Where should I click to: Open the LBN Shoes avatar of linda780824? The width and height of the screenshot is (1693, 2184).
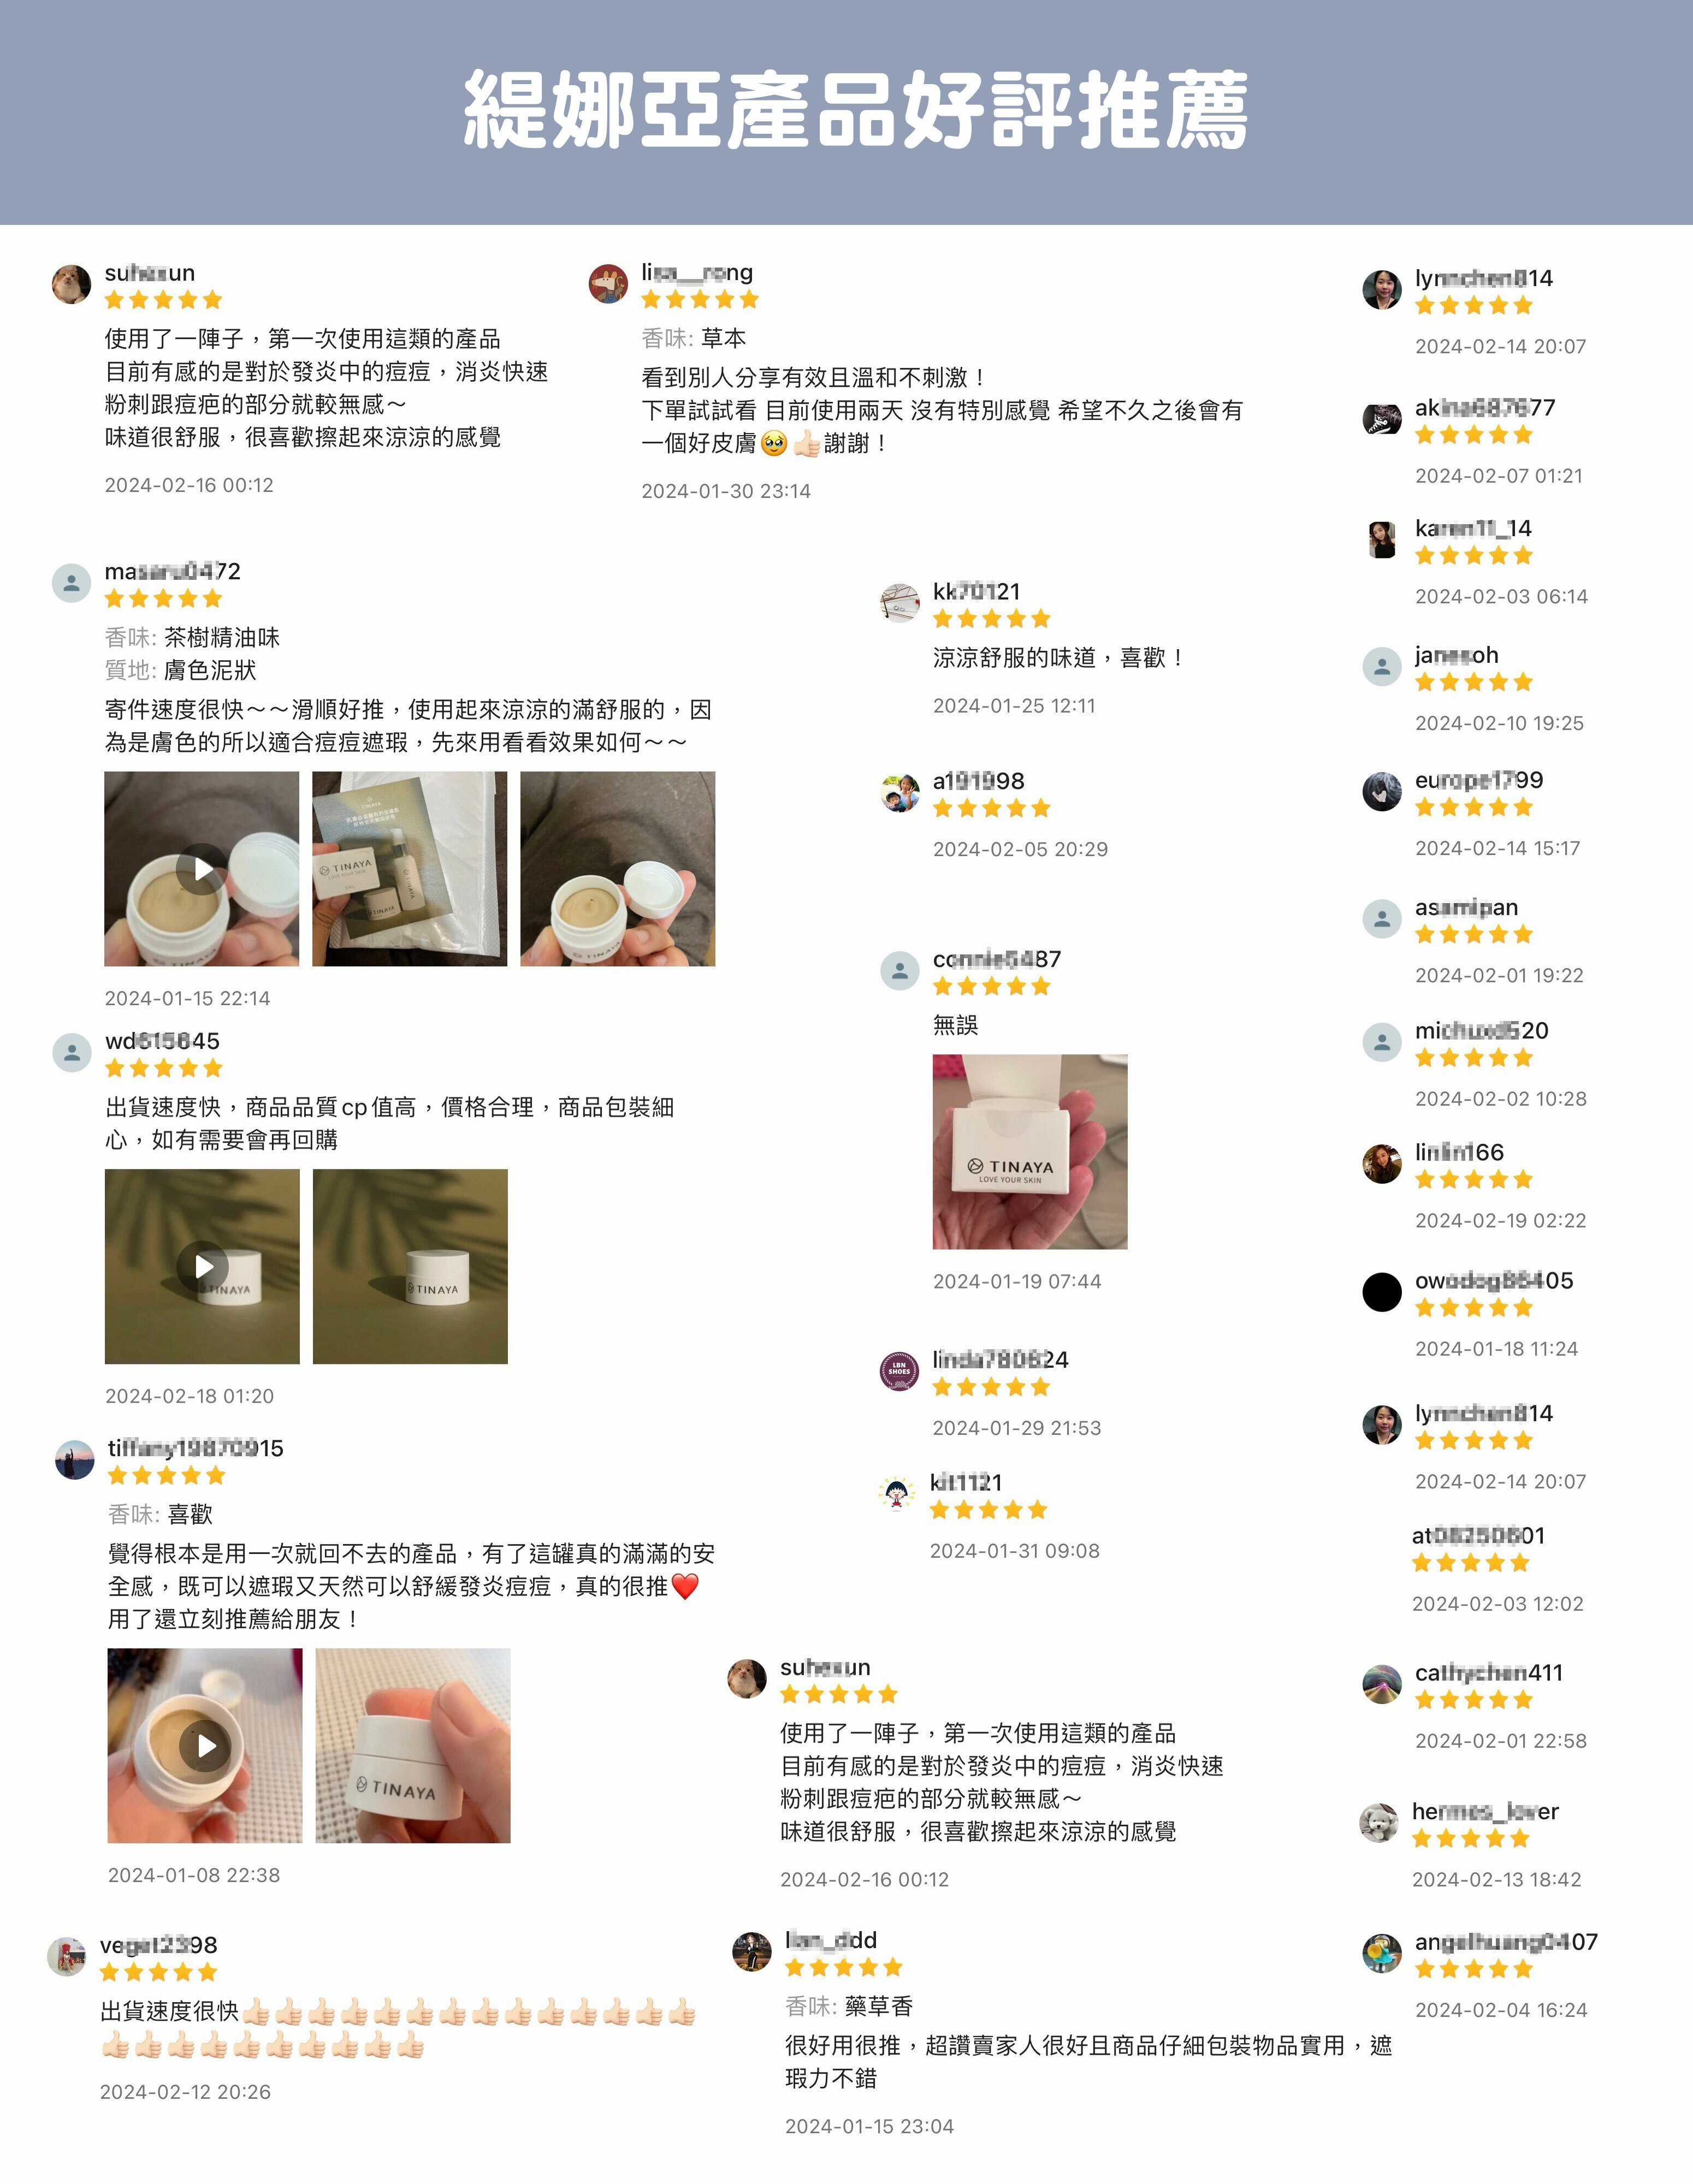pos(899,1370)
